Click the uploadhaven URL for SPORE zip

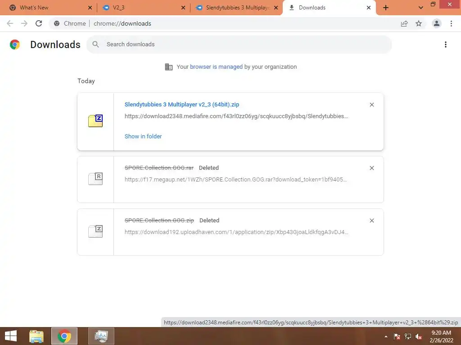pos(236,232)
